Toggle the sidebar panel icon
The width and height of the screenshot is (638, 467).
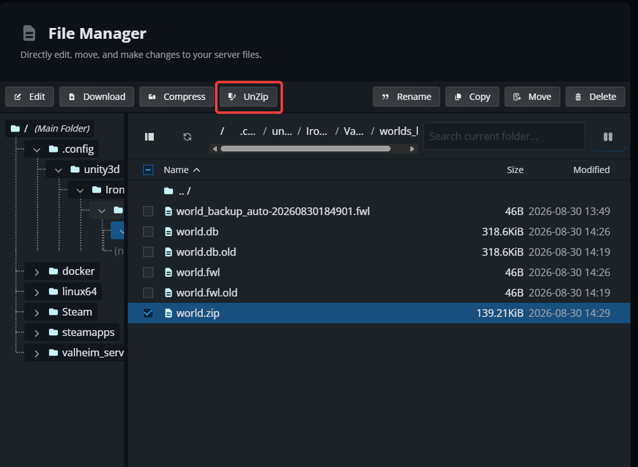click(x=149, y=137)
